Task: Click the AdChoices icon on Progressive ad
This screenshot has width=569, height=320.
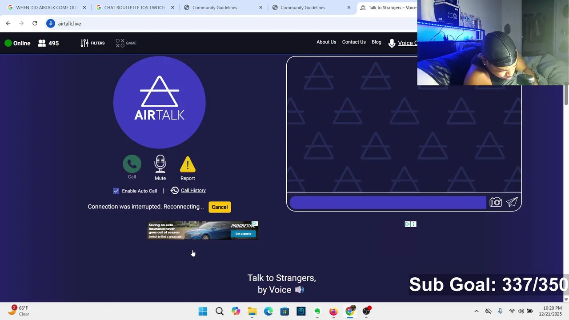Action: [255, 224]
